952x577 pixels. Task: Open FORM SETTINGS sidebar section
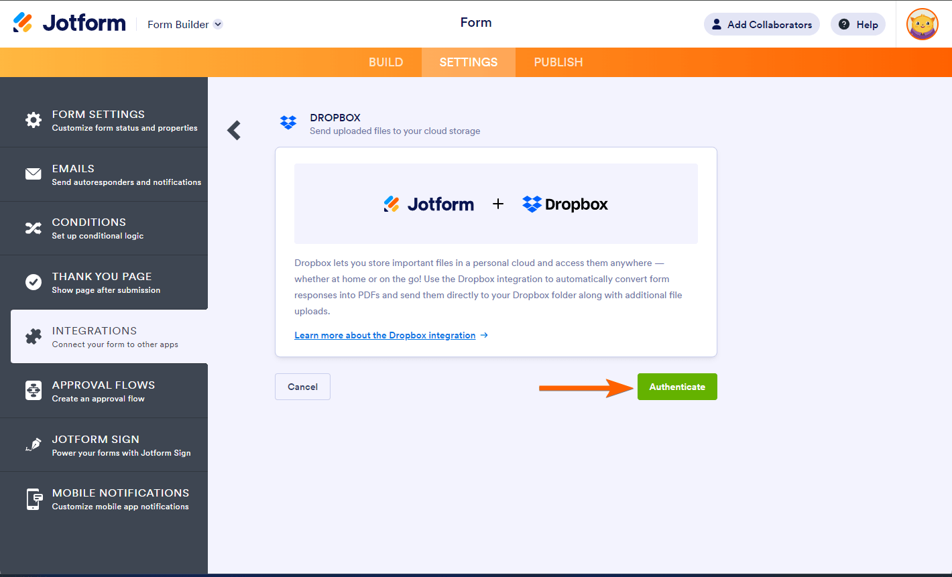[x=104, y=120]
